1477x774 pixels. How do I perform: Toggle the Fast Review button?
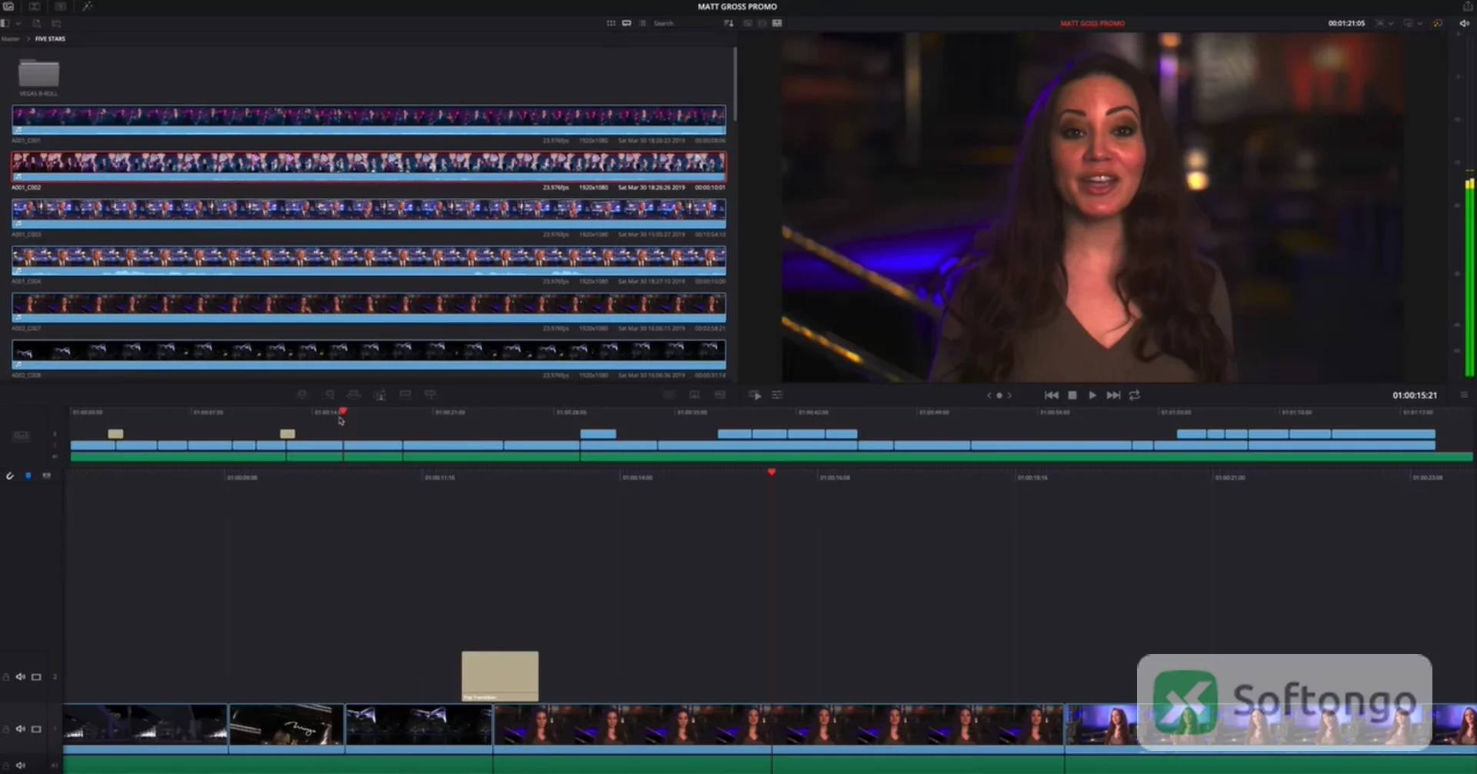point(755,395)
